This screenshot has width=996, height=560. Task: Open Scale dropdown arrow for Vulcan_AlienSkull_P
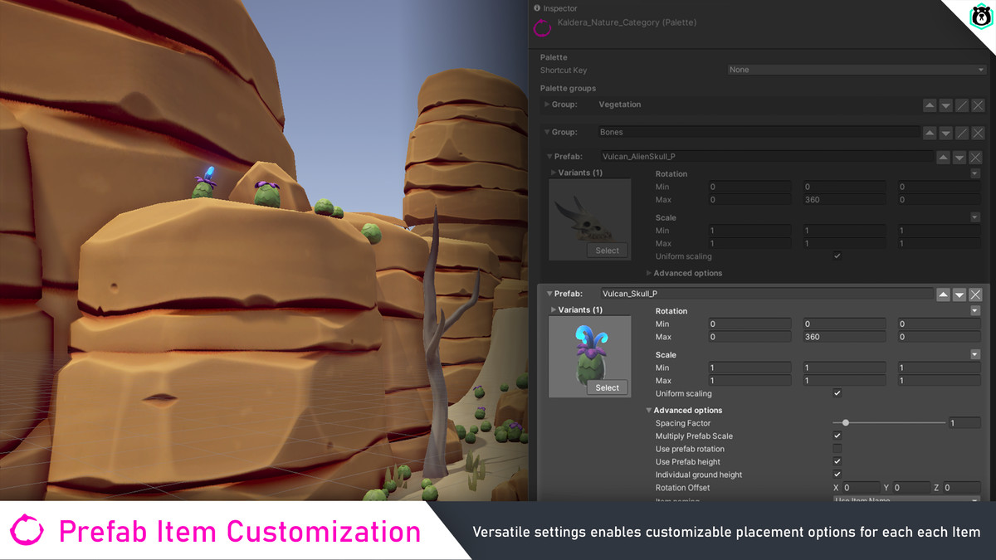pyautogui.click(x=975, y=217)
